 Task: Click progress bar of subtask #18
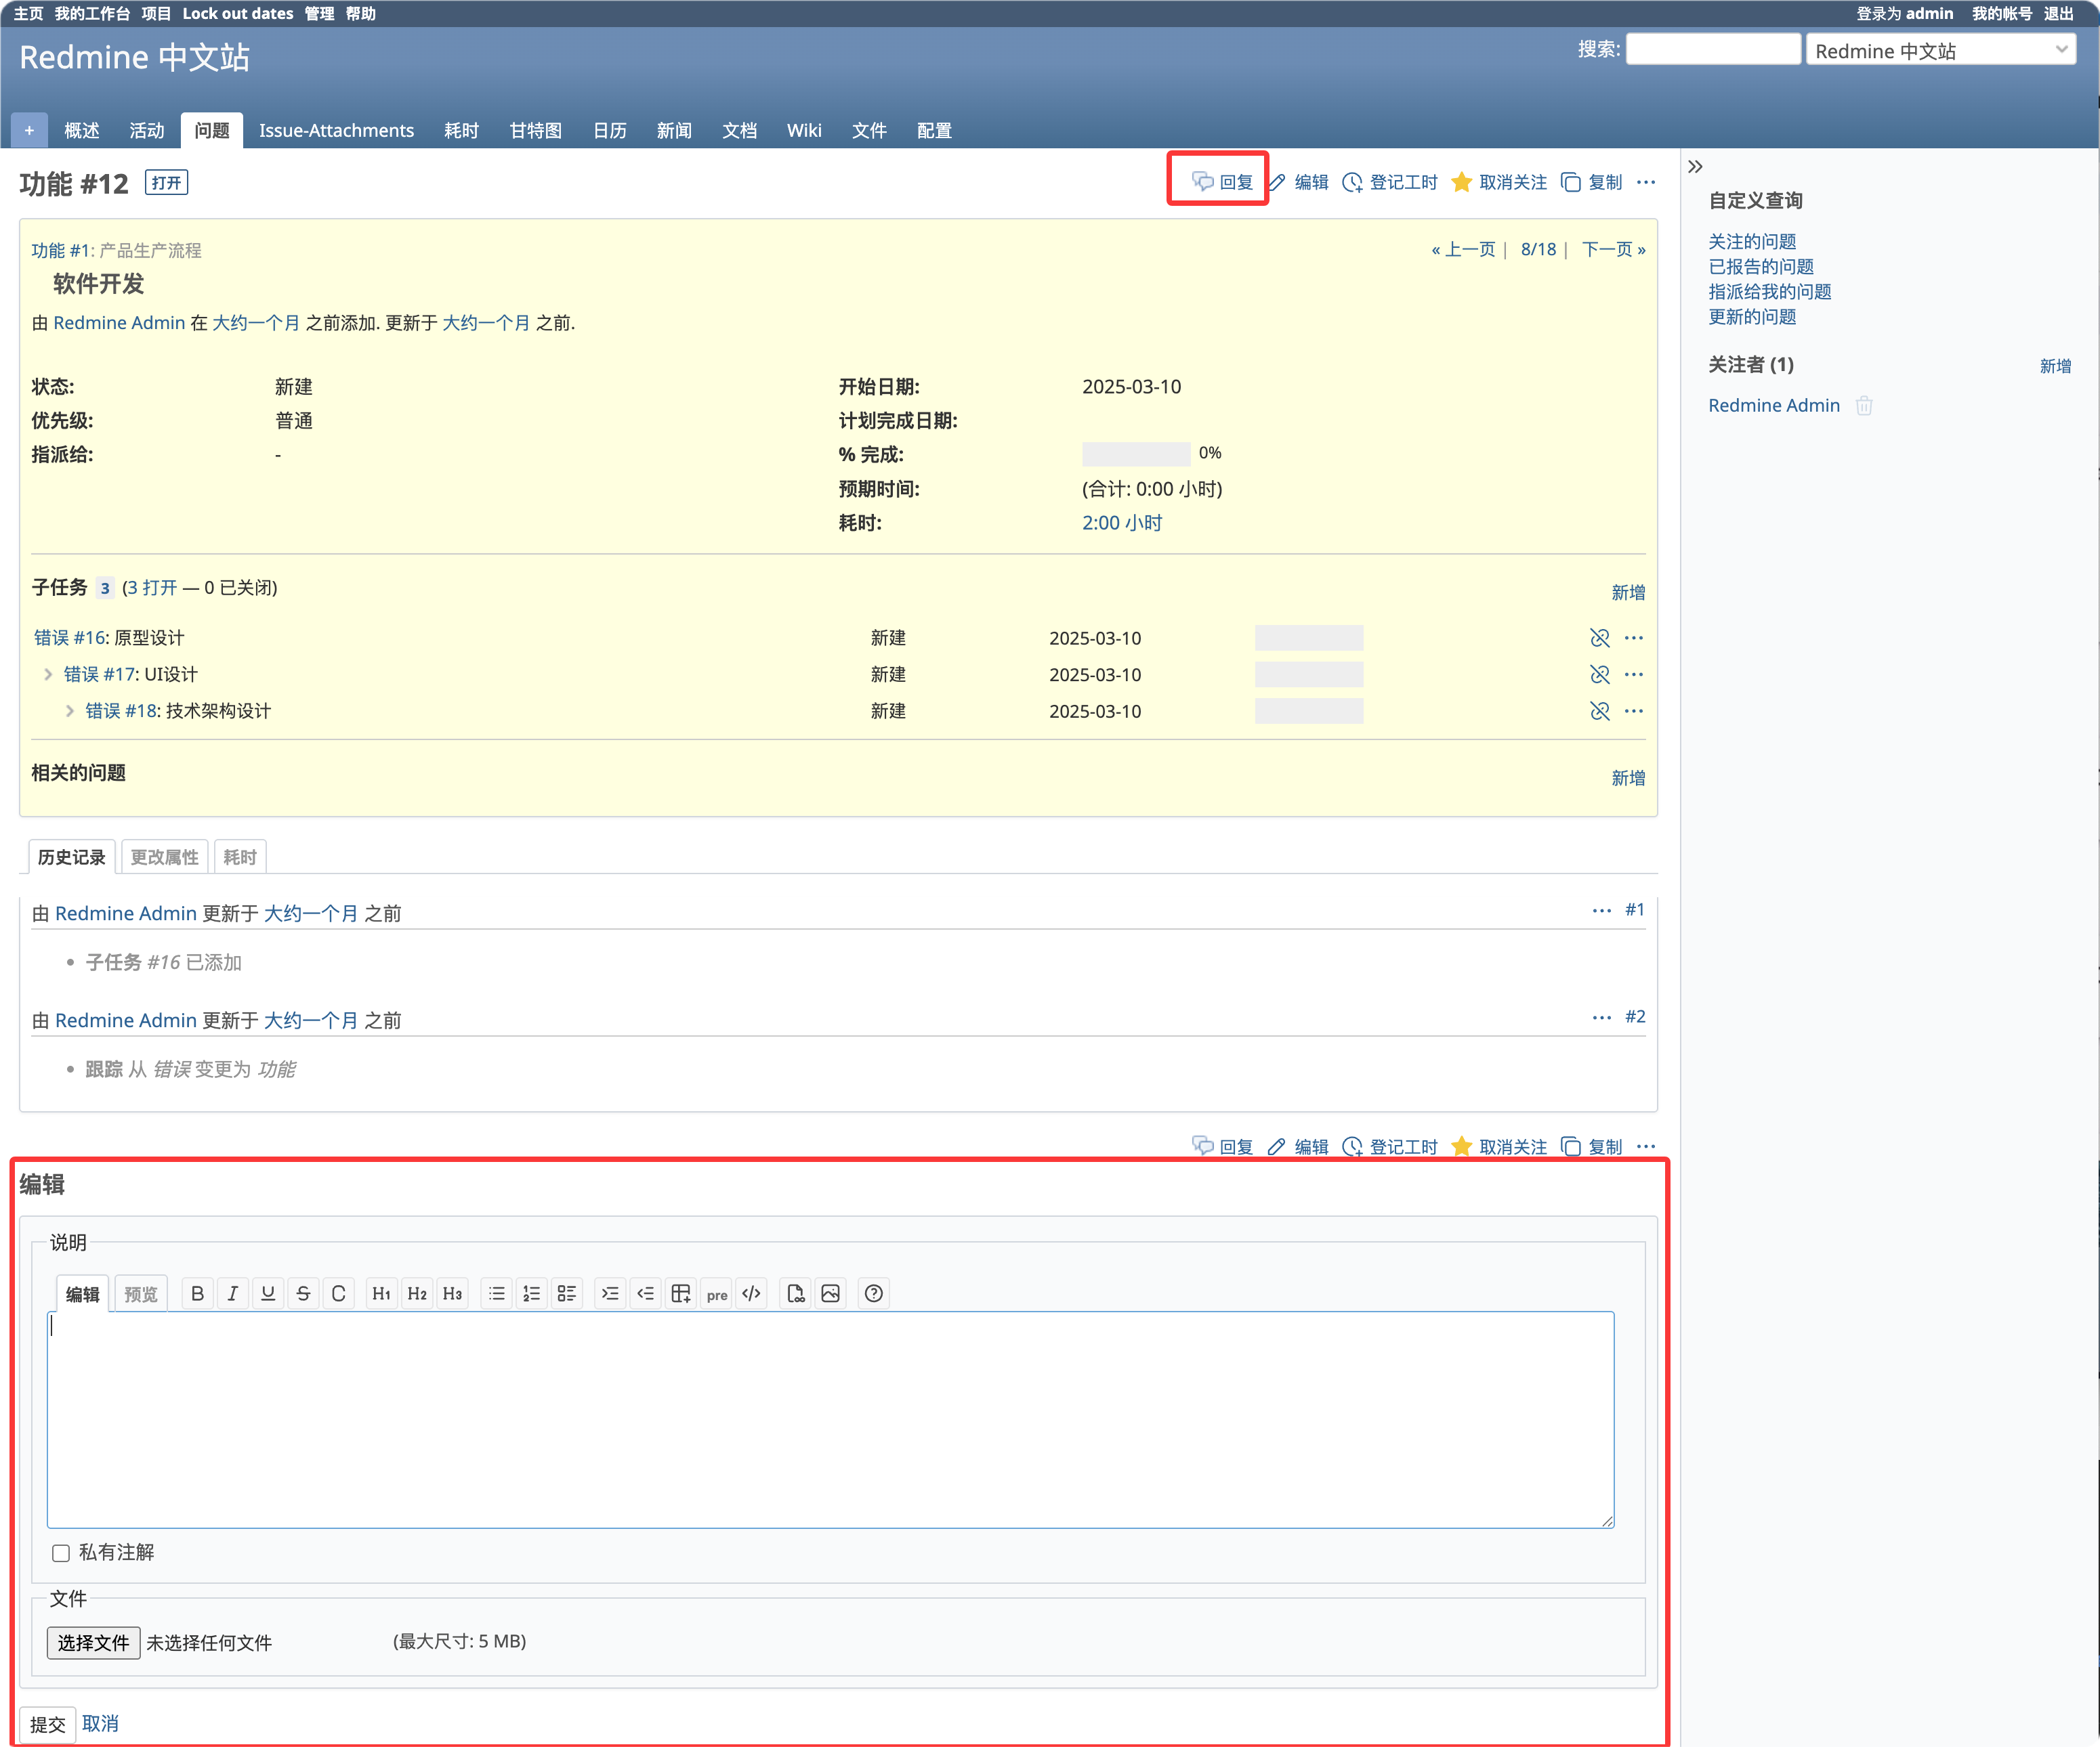[1309, 710]
